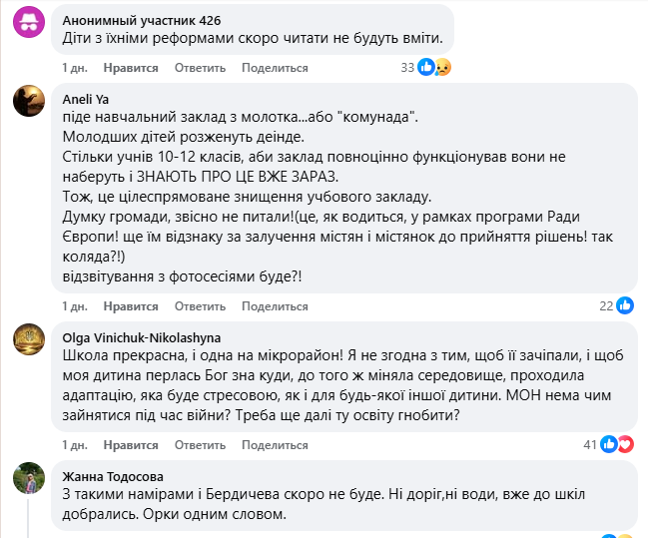Open Aneli Ya profile name link
The image size is (648, 538).
86,99
